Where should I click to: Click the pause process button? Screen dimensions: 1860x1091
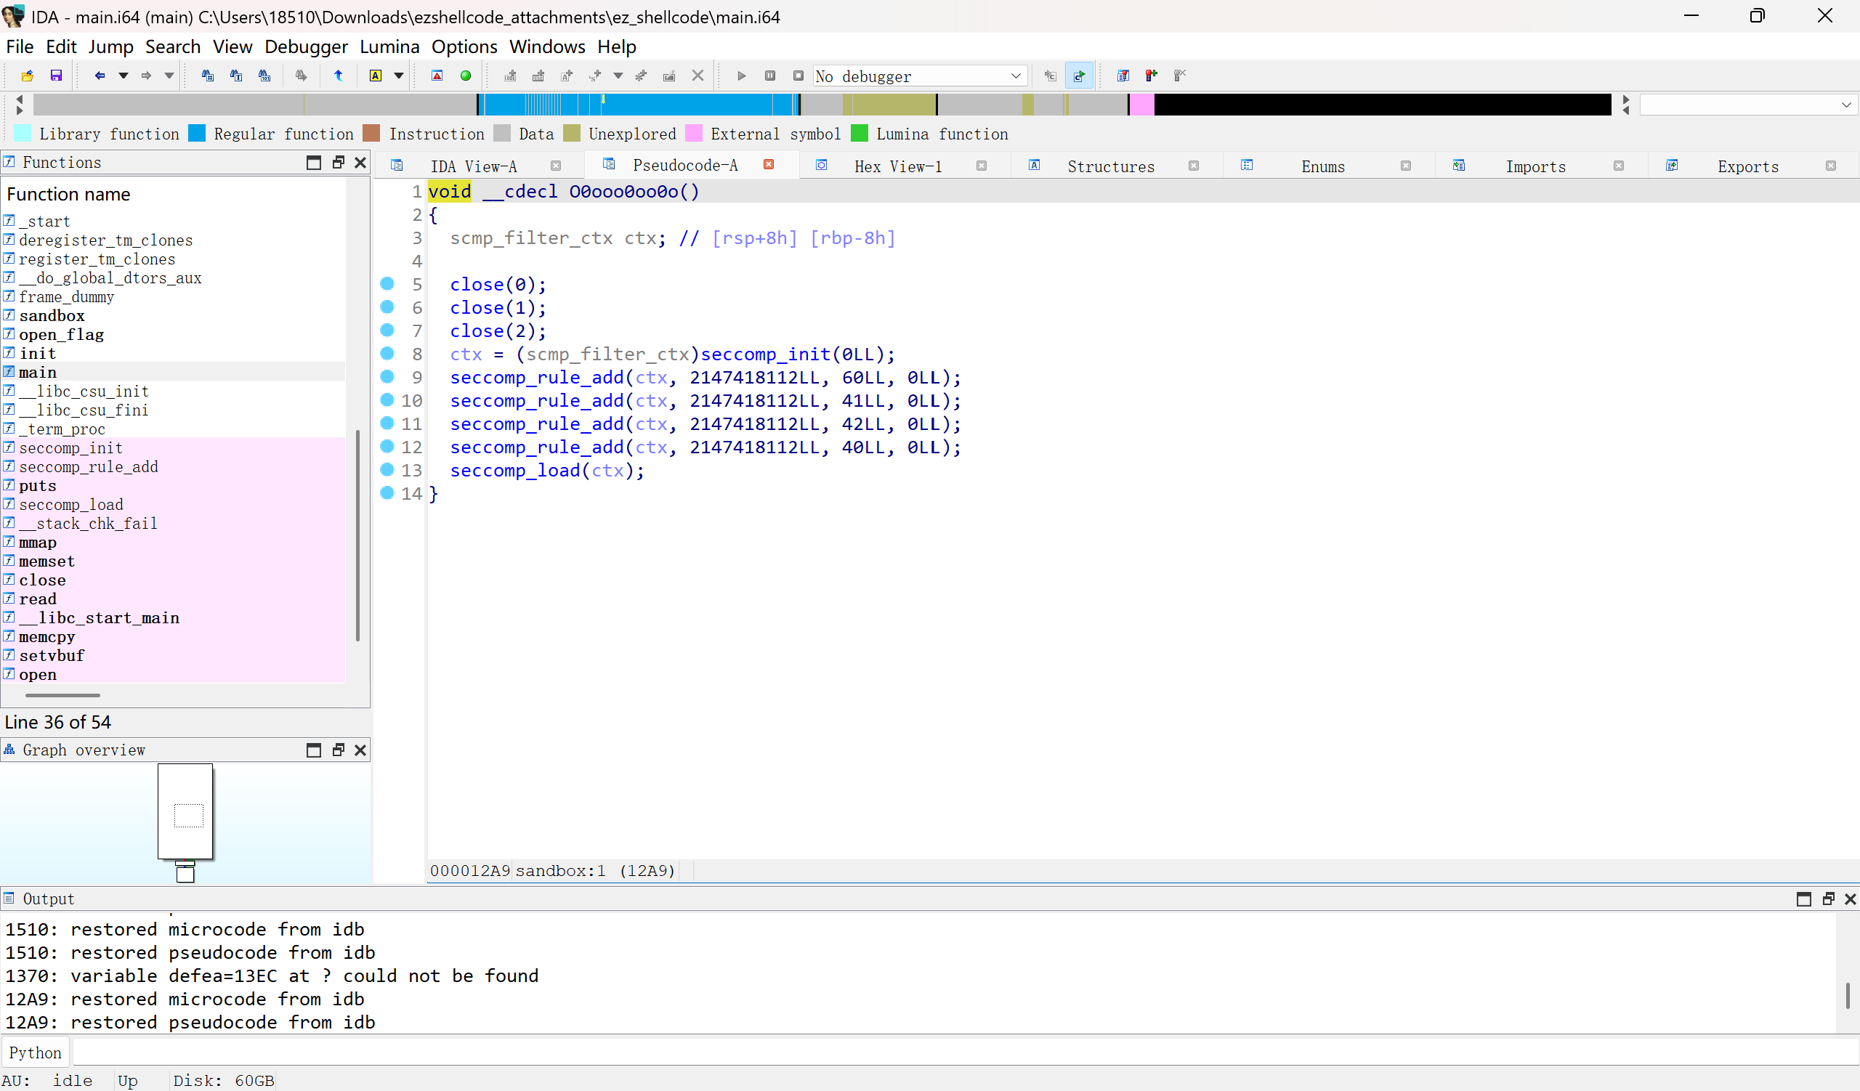[770, 76]
